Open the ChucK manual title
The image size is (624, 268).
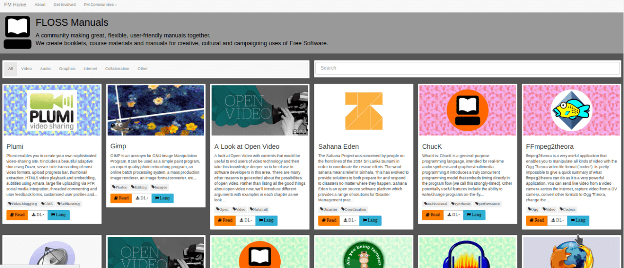[x=432, y=146]
